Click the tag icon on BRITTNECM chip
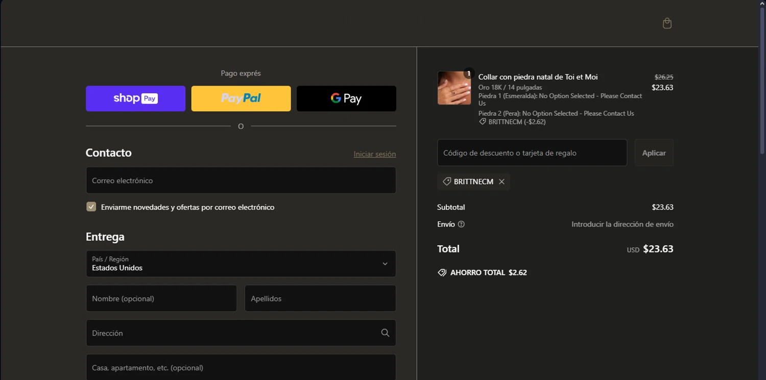The image size is (766, 380). [x=446, y=182]
